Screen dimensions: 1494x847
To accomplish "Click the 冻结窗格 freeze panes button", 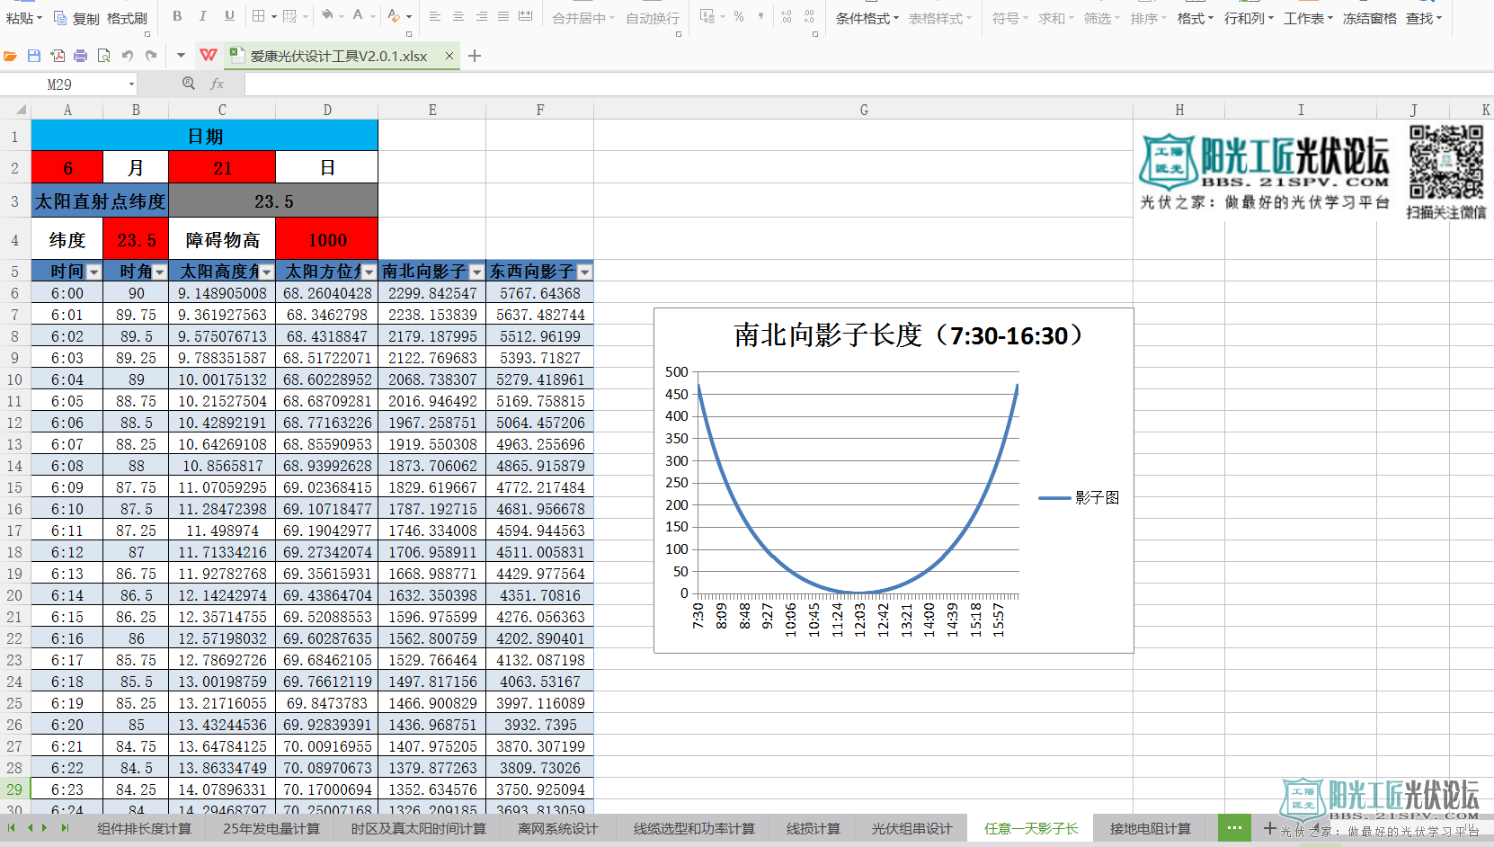I will pos(1369,18).
